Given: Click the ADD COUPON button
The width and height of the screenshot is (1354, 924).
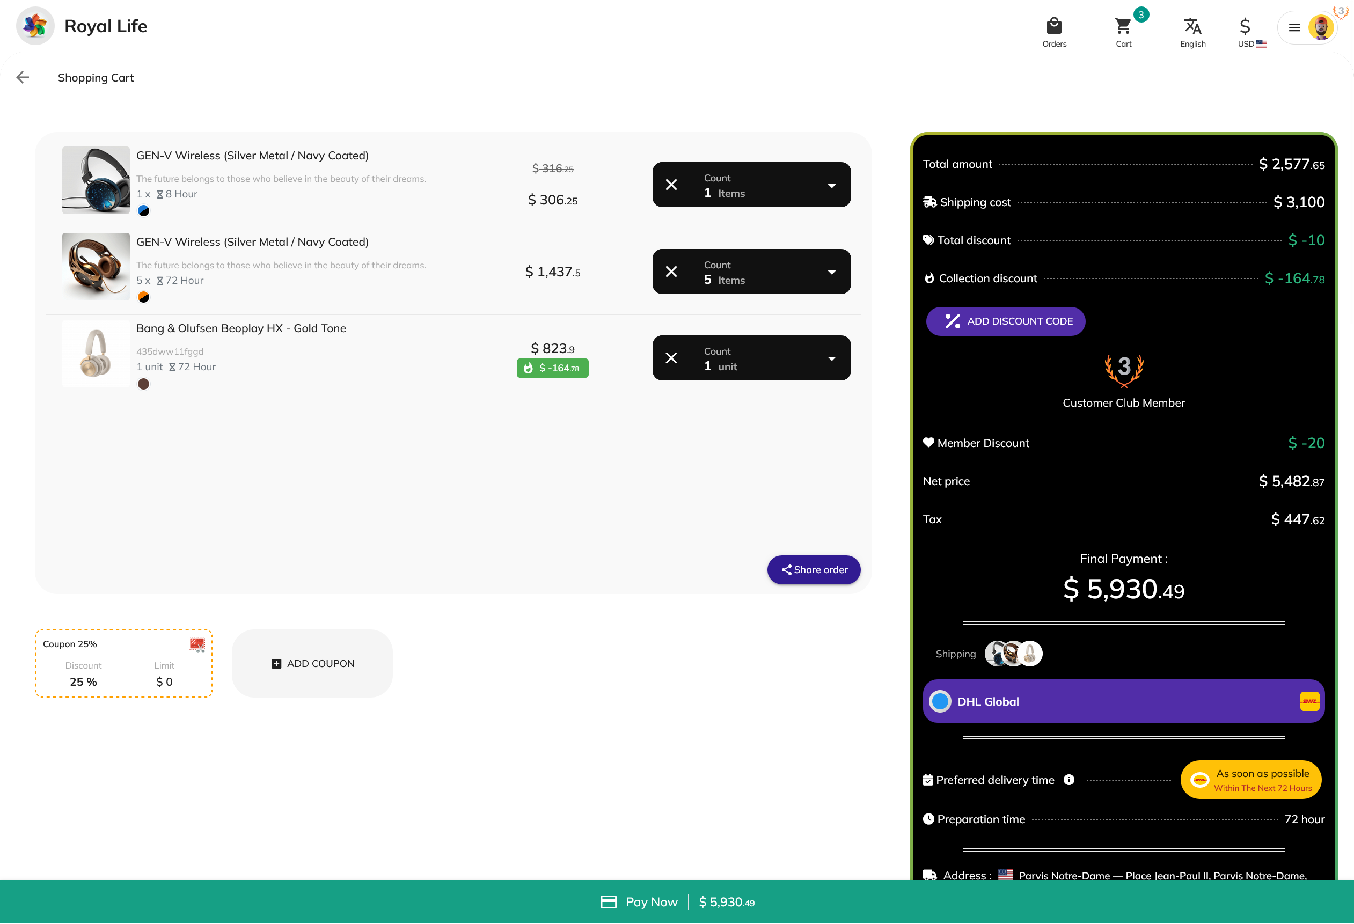Looking at the screenshot, I should click(x=312, y=664).
